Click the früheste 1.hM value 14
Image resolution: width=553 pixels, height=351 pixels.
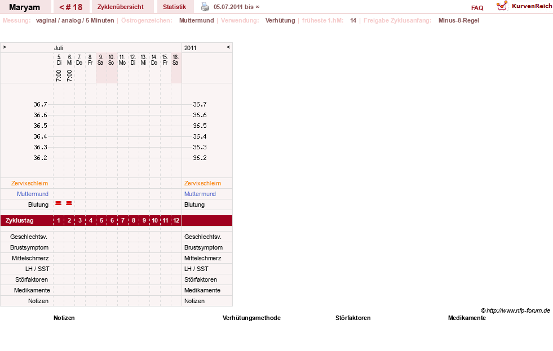click(353, 20)
